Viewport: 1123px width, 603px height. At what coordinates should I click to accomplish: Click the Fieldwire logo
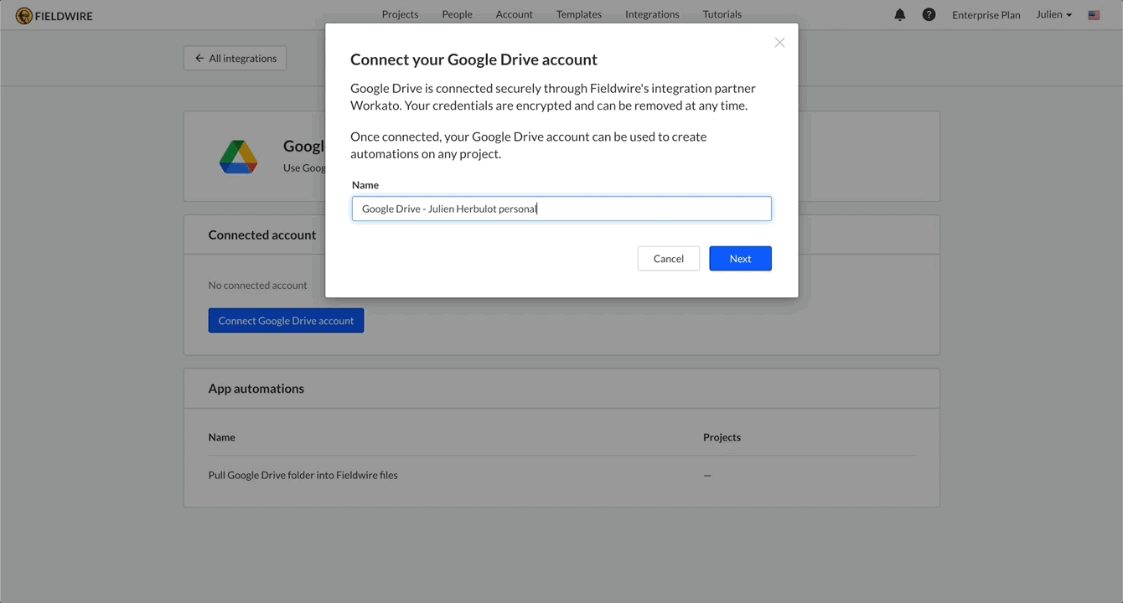pos(54,15)
